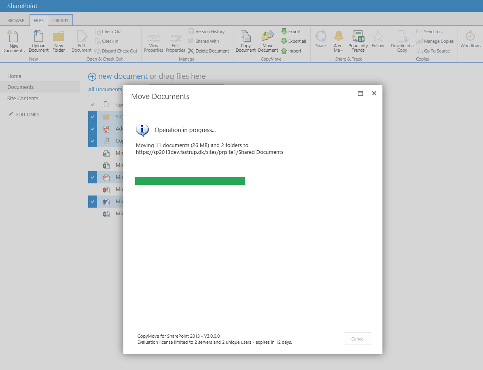Click Delete Document in the ribbon
The height and width of the screenshot is (370, 483).
click(208, 51)
